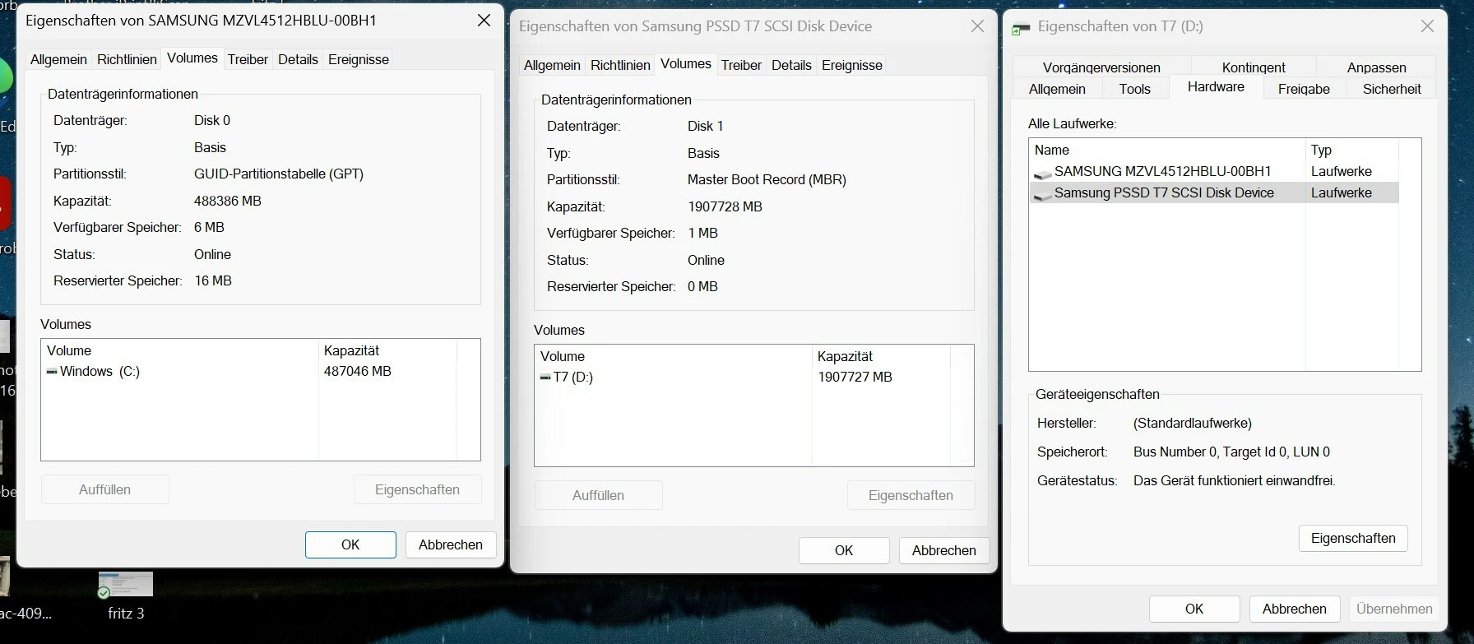Viewport: 1474px width, 644px height.
Task: Cancel with Abbrechen in PSSD T7 window
Action: (944, 550)
